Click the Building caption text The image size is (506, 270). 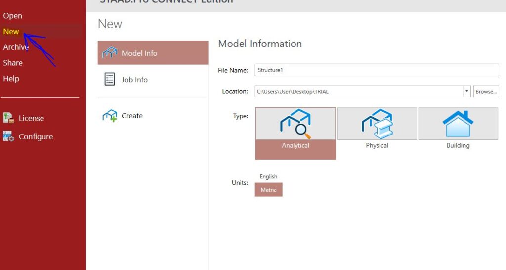tap(458, 146)
